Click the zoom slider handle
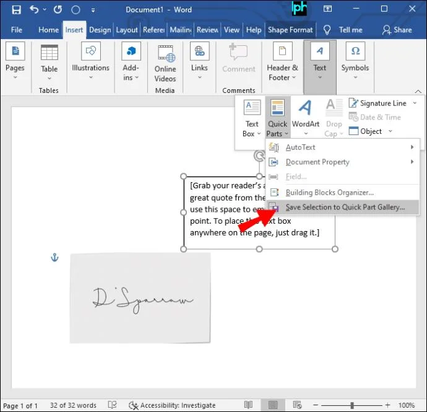Screen dimensions: 427x412 coord(352,405)
